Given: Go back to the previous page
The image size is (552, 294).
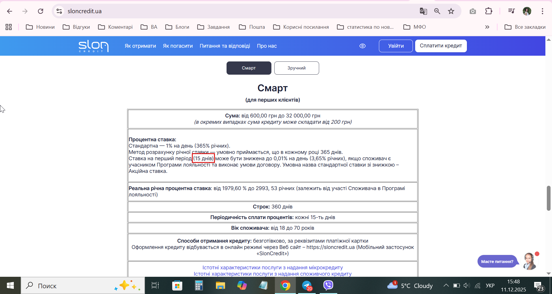Looking at the screenshot, I should pos(9,11).
